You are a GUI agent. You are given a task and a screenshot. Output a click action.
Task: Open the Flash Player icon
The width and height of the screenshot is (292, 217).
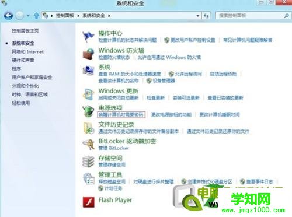[89, 202]
